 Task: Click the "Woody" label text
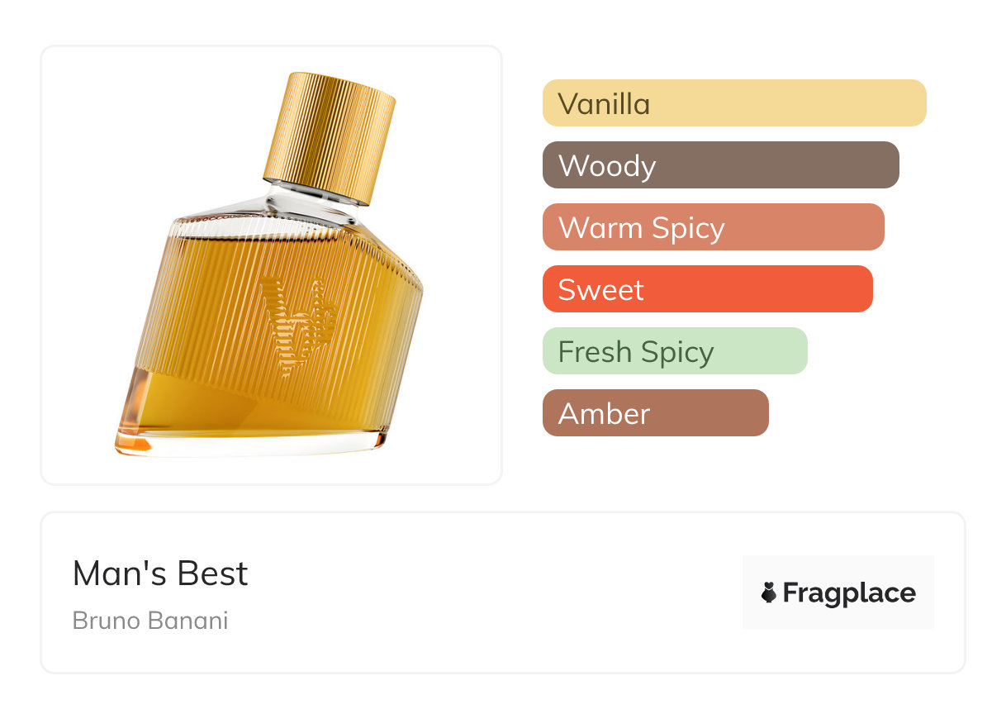(x=607, y=166)
